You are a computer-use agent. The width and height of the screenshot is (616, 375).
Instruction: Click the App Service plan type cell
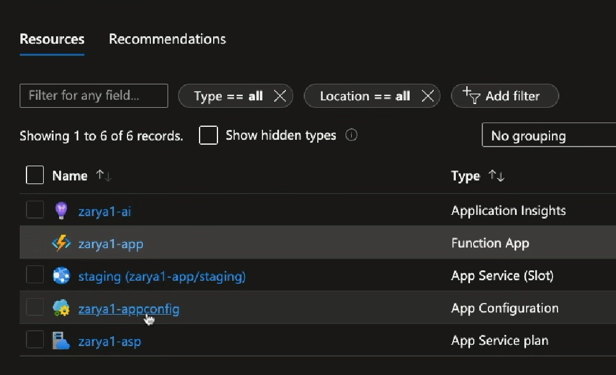(x=500, y=341)
